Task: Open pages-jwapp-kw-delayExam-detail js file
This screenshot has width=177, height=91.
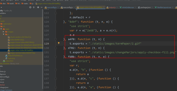Action: (x=25, y=45)
